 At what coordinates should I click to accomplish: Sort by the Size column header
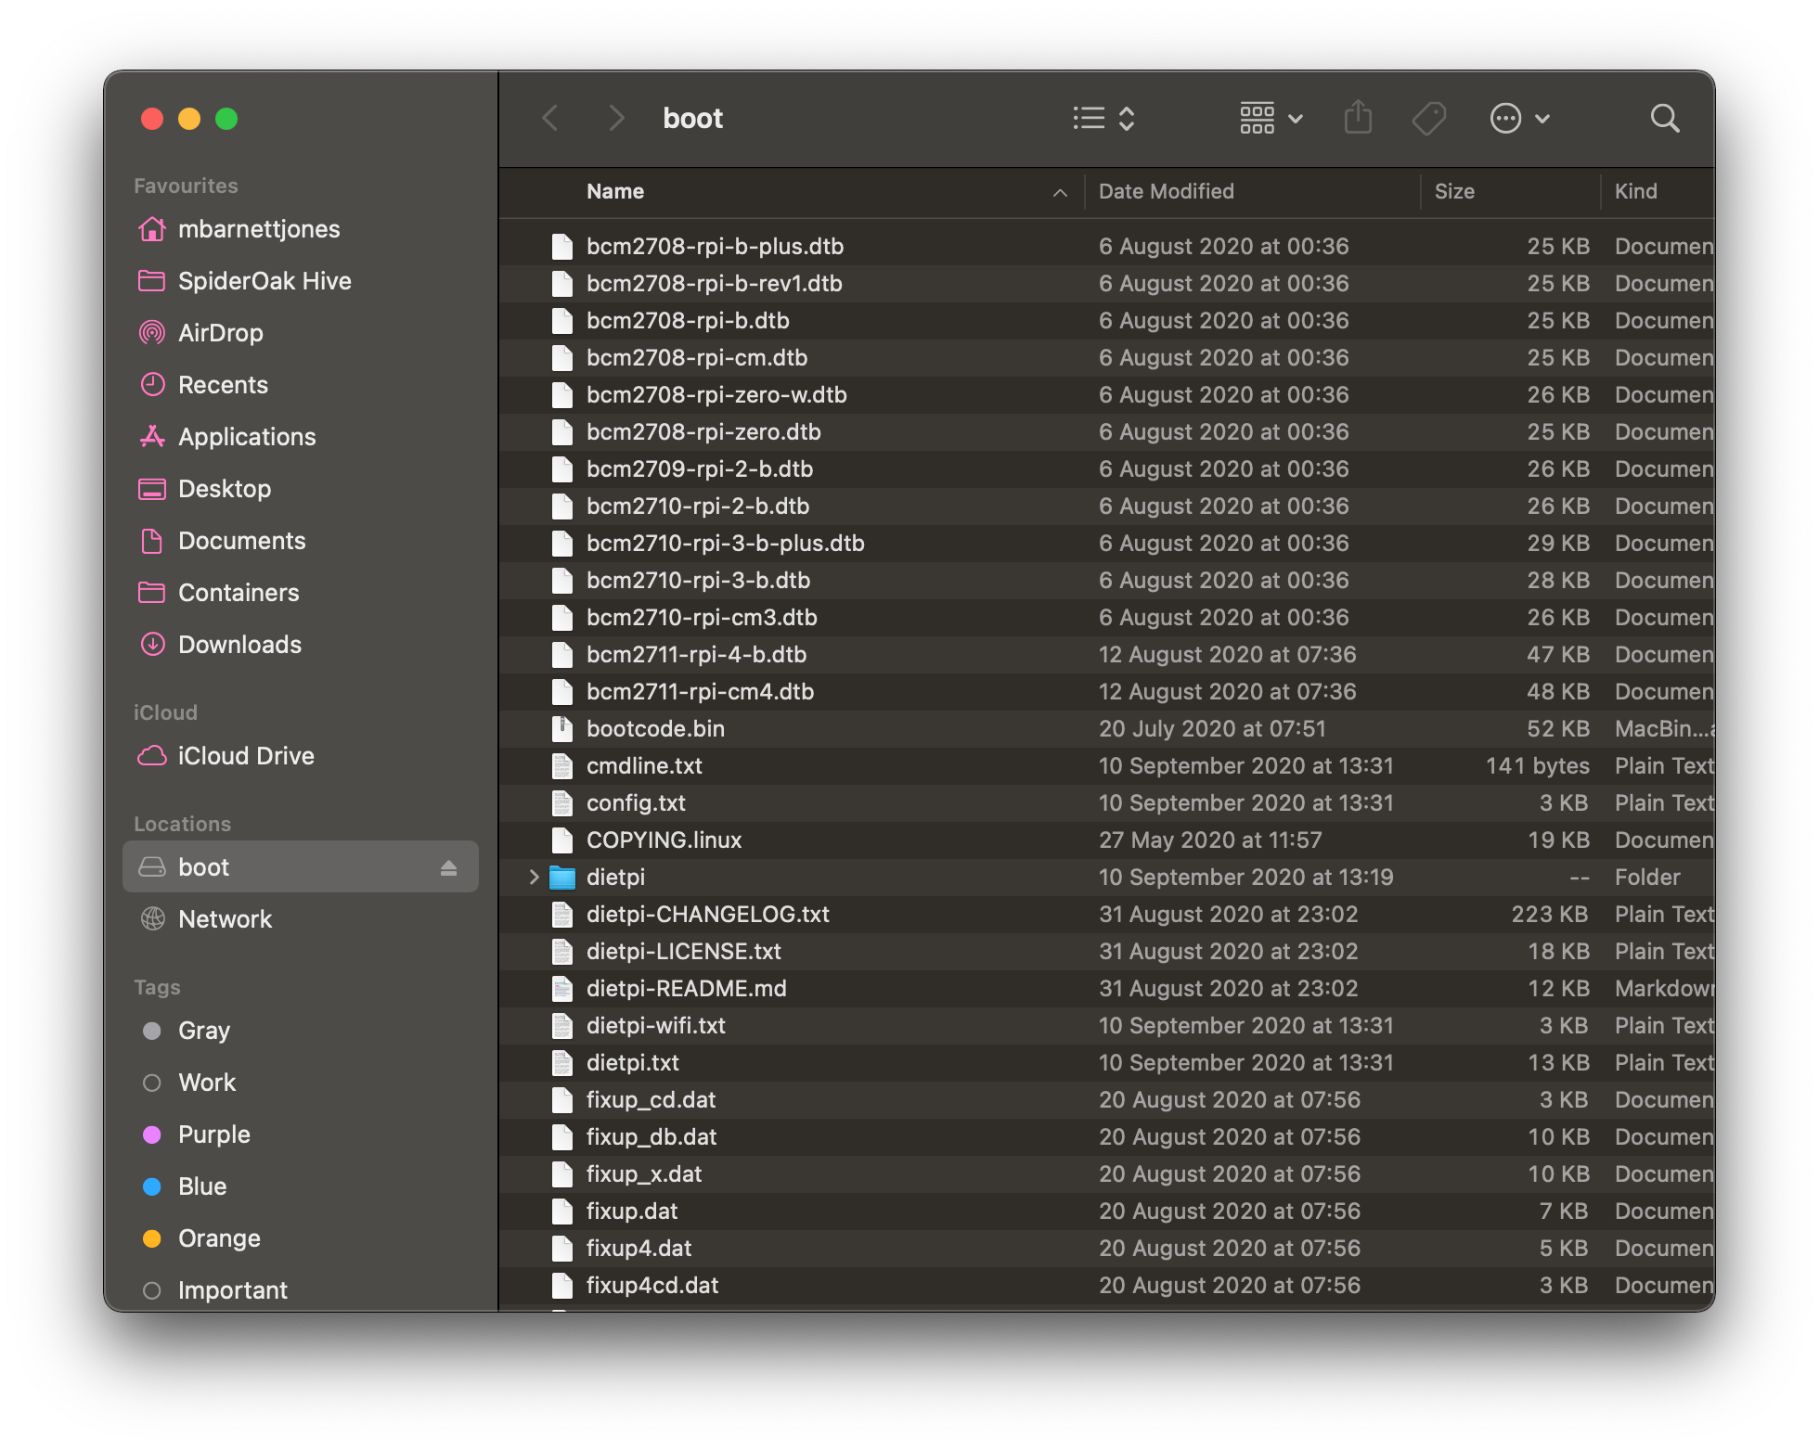1454,191
